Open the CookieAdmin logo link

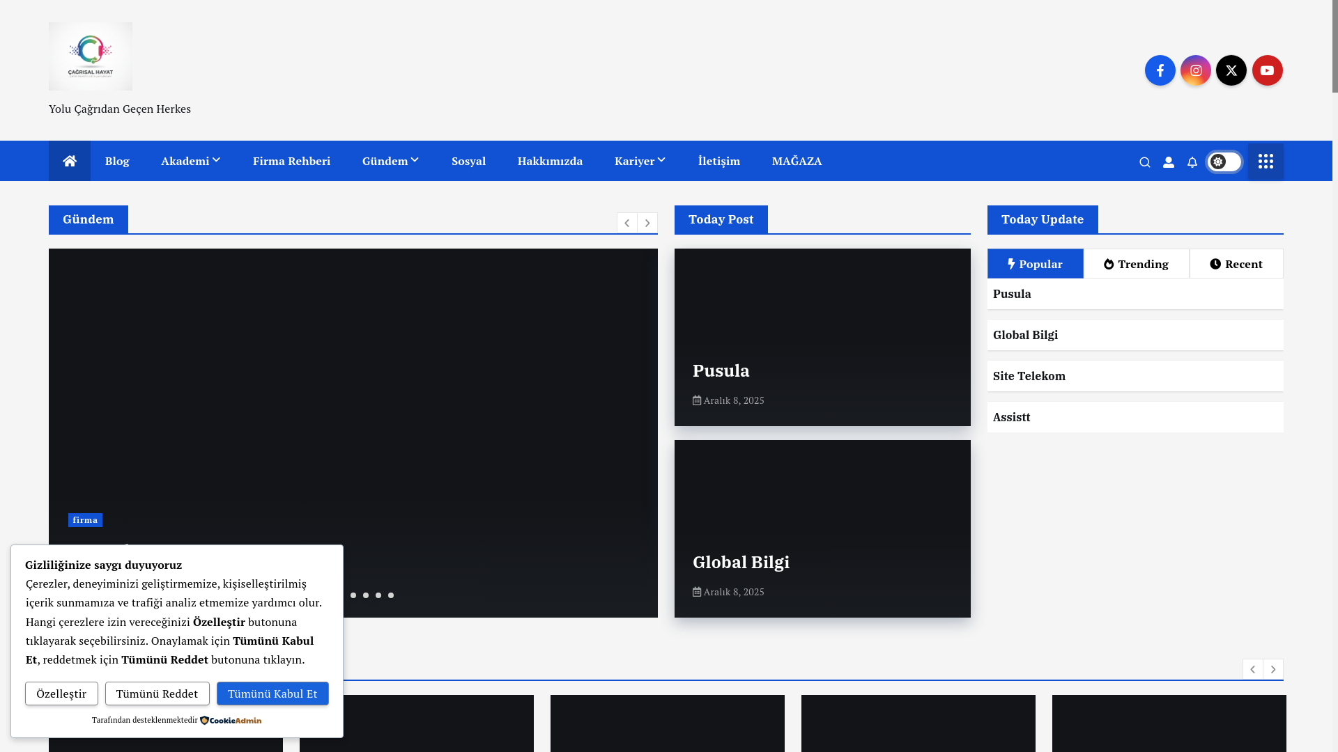[231, 720]
